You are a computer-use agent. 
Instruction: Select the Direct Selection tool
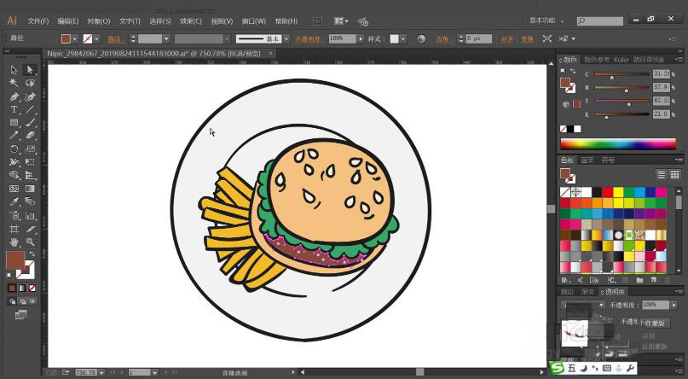coord(30,70)
